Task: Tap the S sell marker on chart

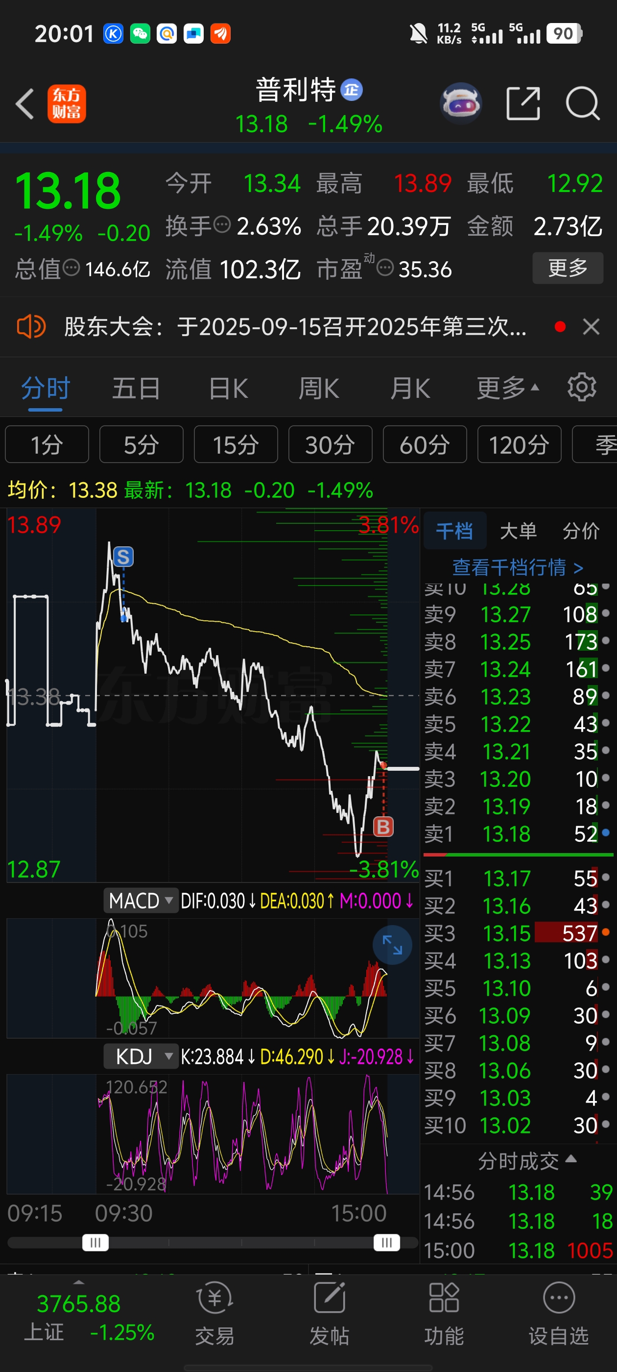Action: click(x=123, y=557)
